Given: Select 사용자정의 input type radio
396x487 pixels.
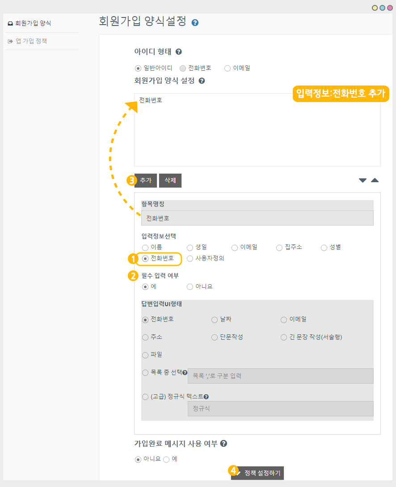Looking at the screenshot, I should point(190,258).
